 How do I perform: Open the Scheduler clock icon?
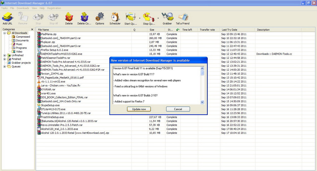115,18
